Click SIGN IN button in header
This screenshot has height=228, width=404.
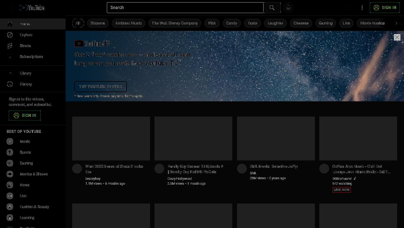(385, 8)
